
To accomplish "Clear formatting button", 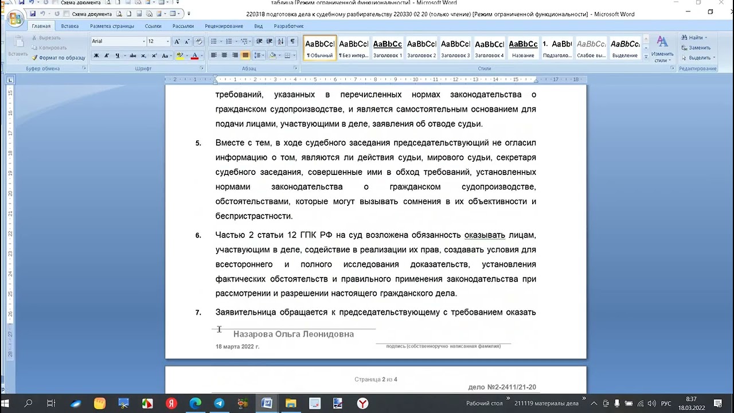I will point(199,41).
